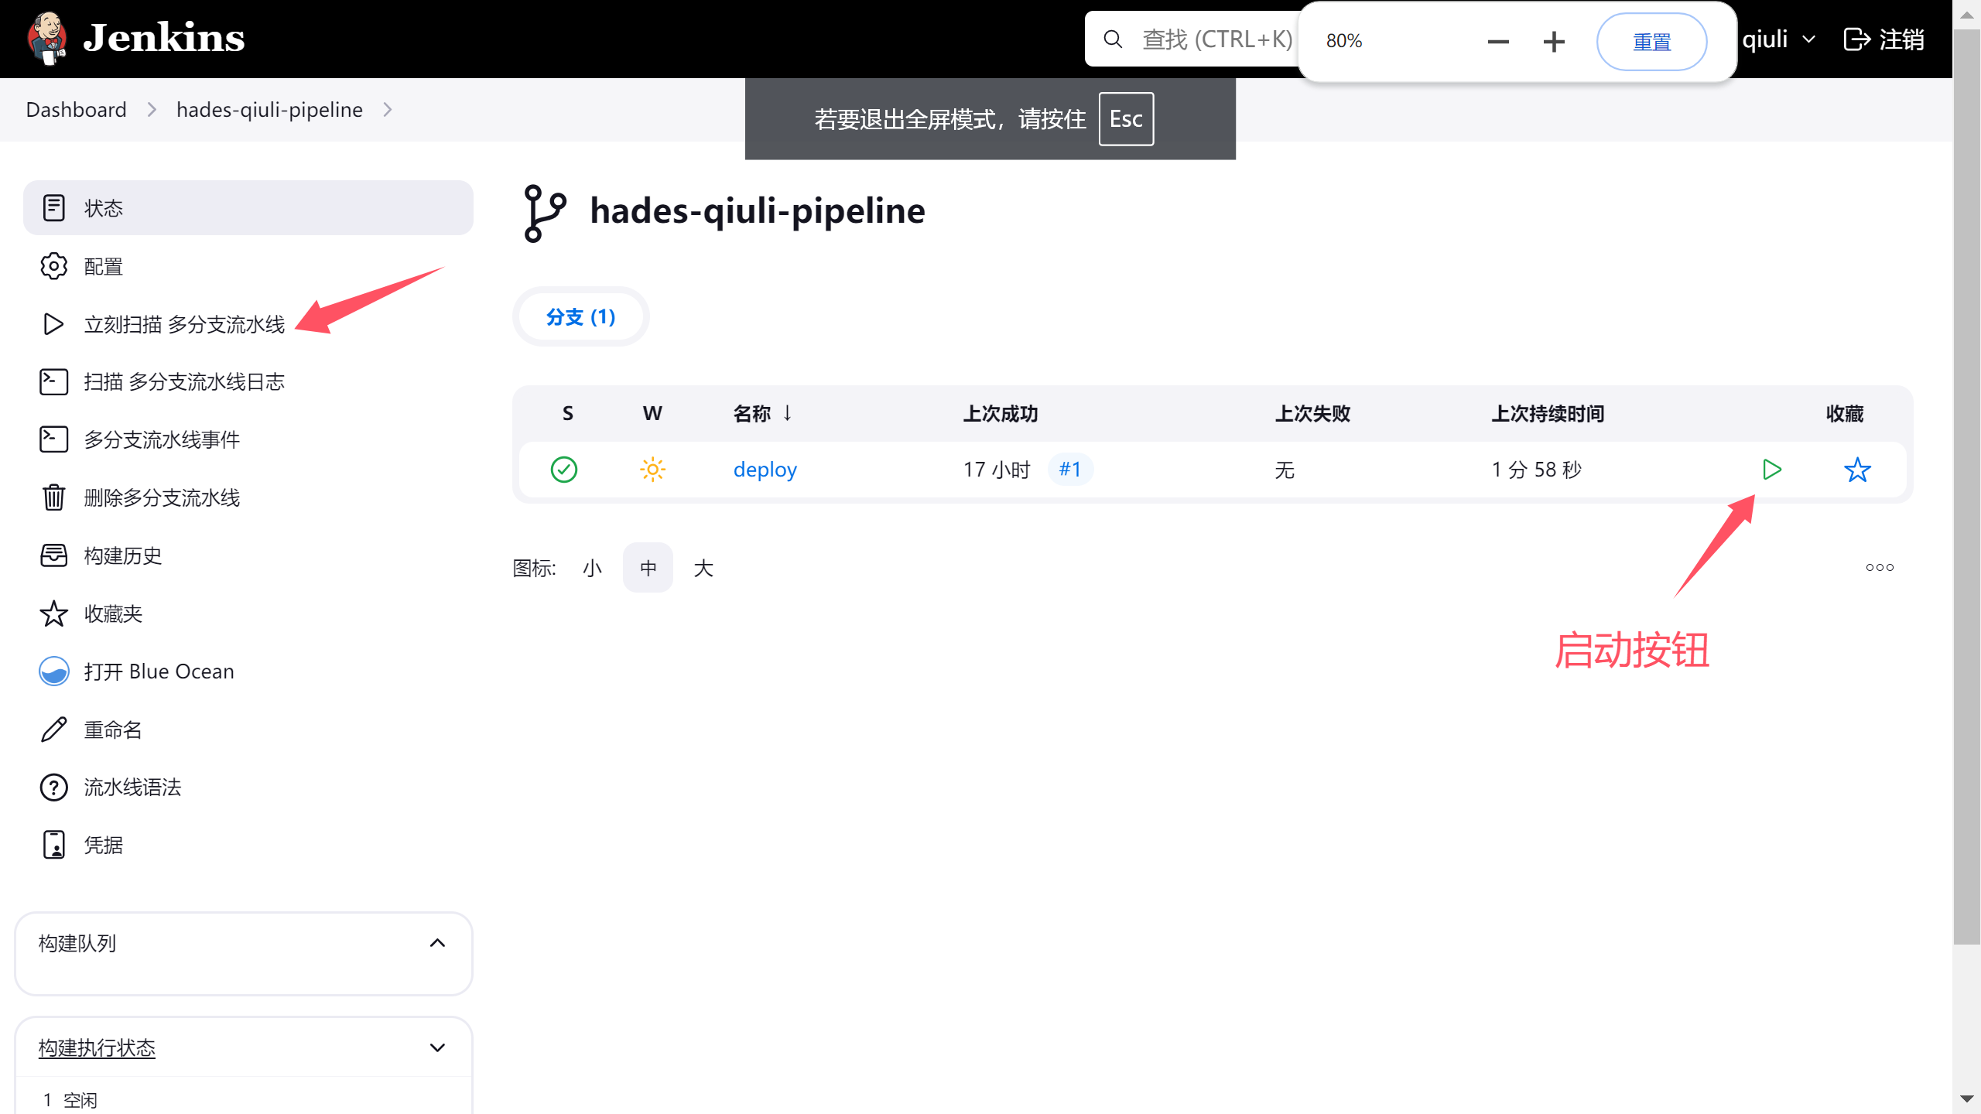Viewport: 1981px width, 1114px height.
Task: Click 立刻扫描 多分支流水线 play icon
Action: tap(53, 324)
